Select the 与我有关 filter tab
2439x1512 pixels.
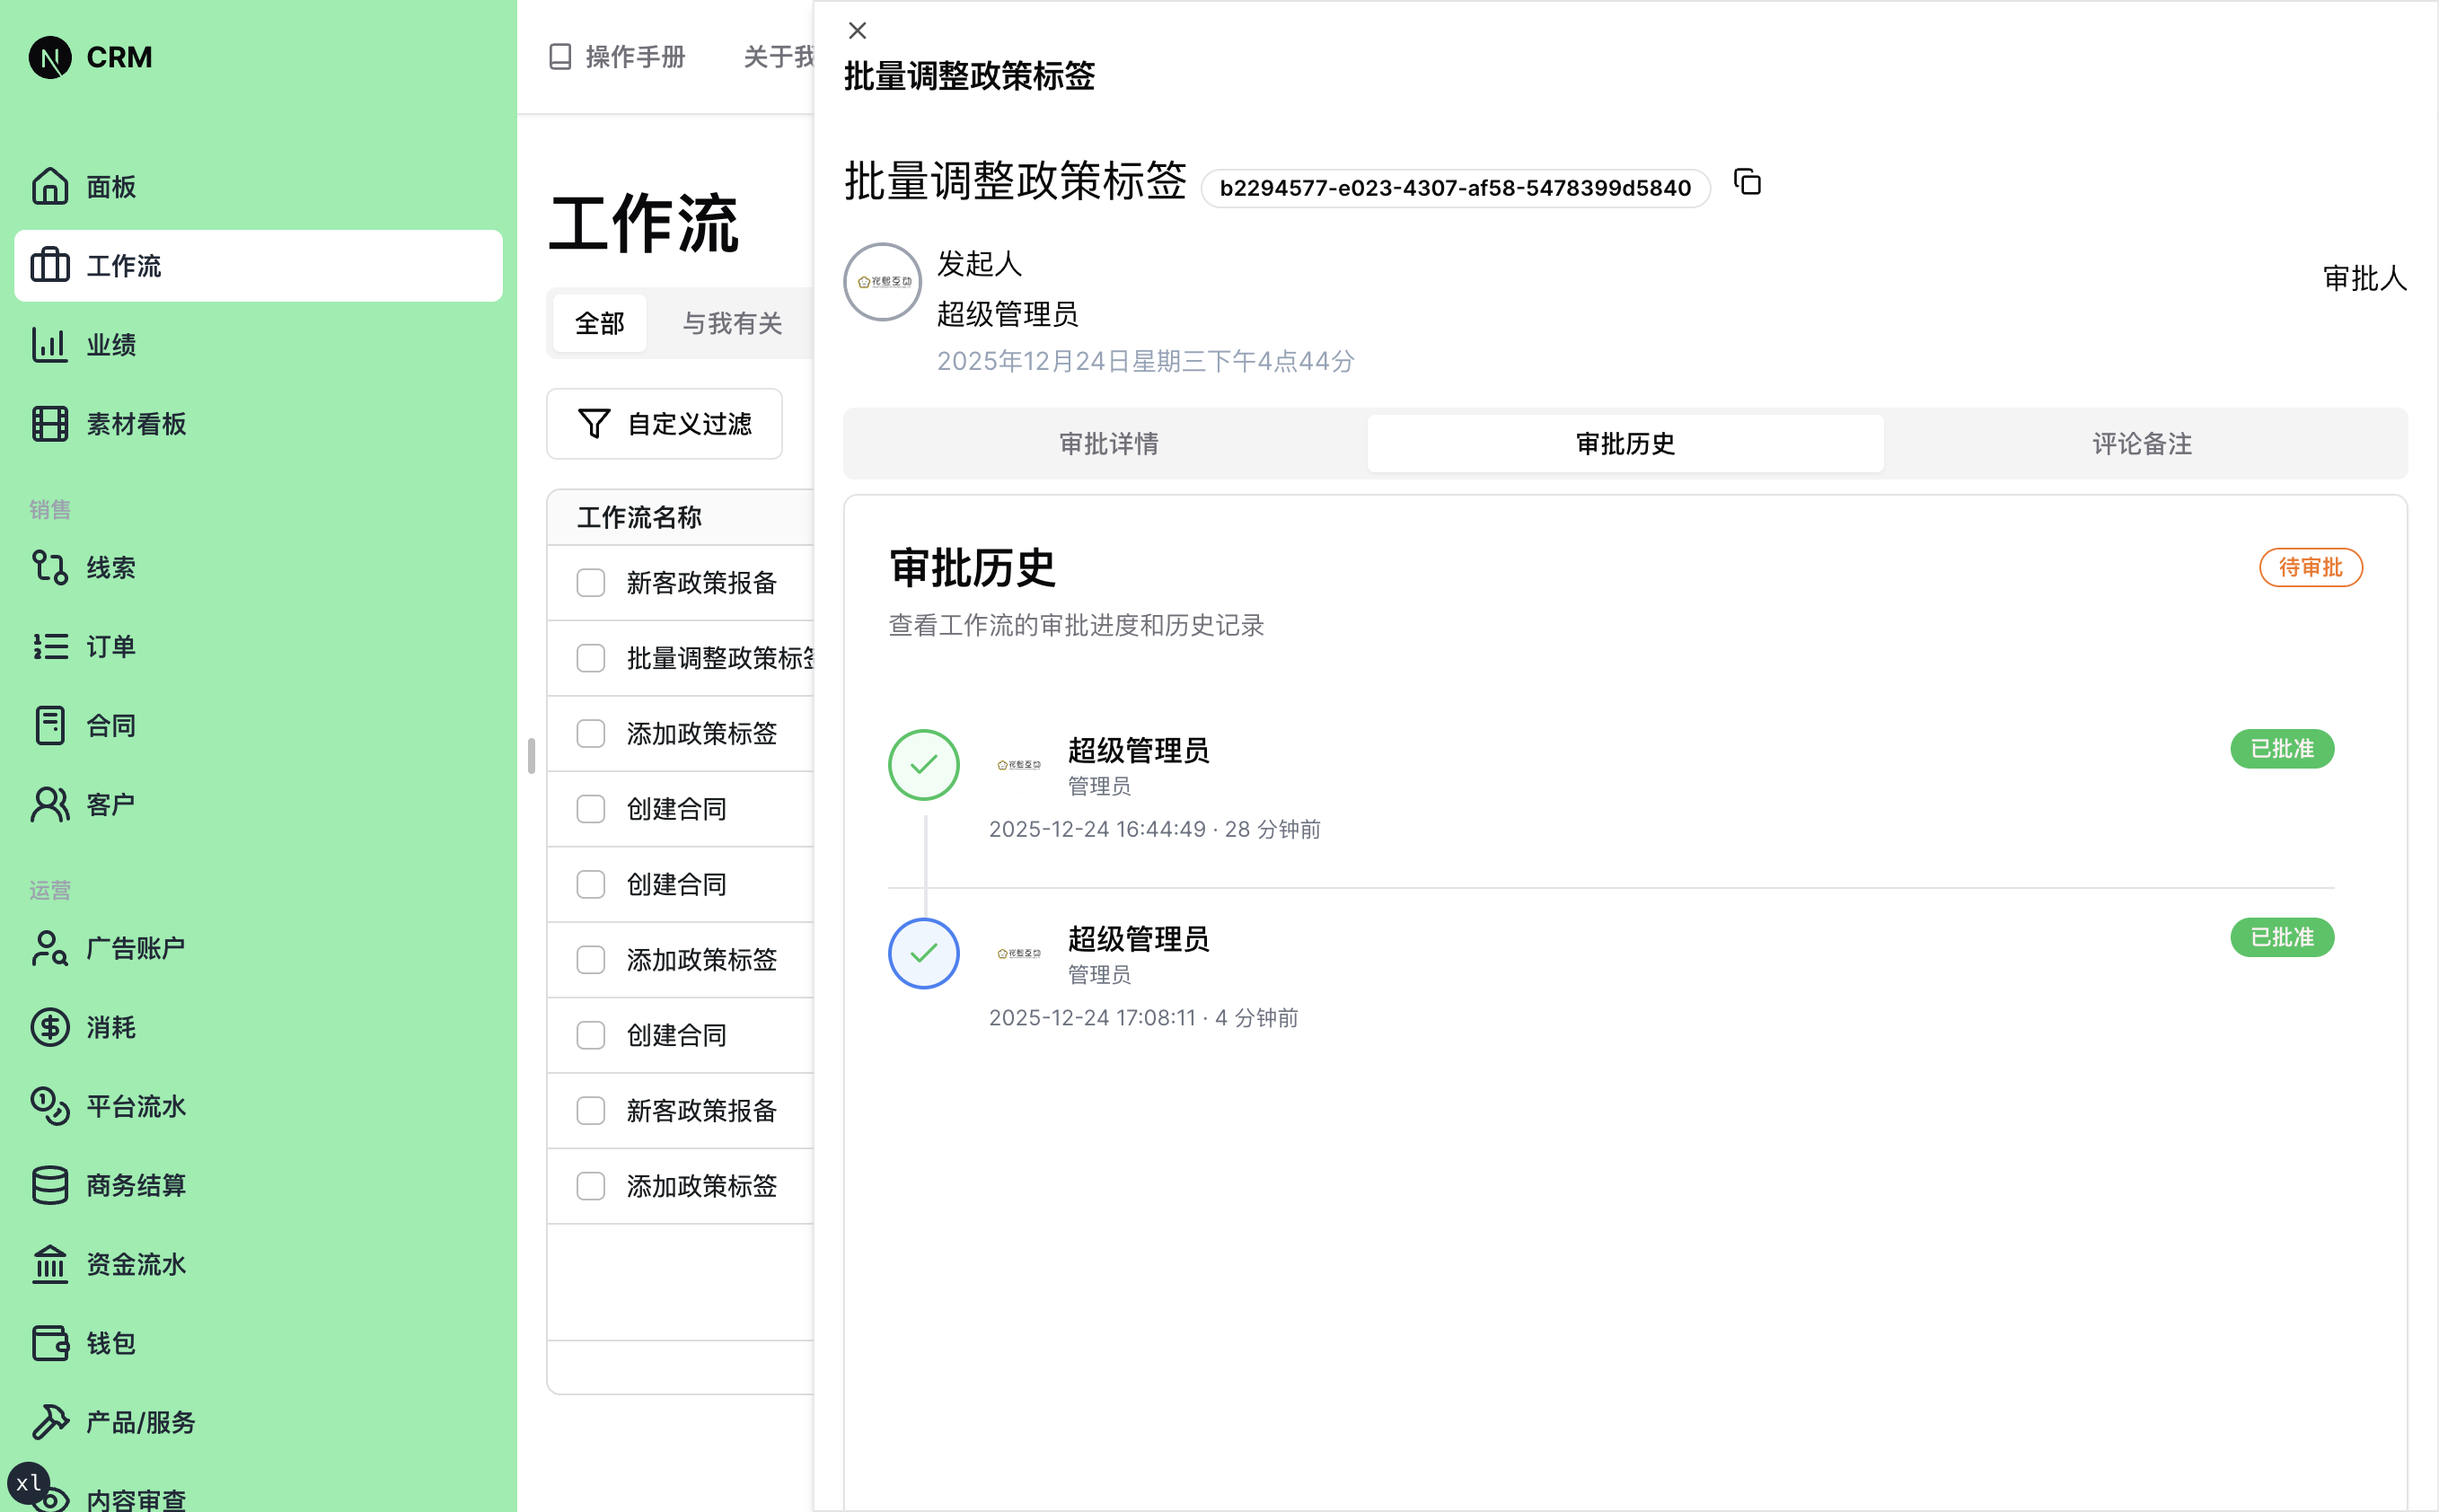point(733,322)
